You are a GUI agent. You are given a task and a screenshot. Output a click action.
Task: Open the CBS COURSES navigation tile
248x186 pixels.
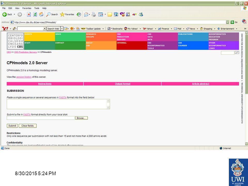click(x=193, y=45)
